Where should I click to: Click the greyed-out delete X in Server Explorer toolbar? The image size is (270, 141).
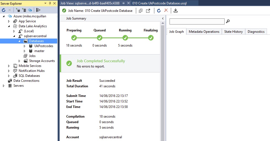[x=10, y=10]
